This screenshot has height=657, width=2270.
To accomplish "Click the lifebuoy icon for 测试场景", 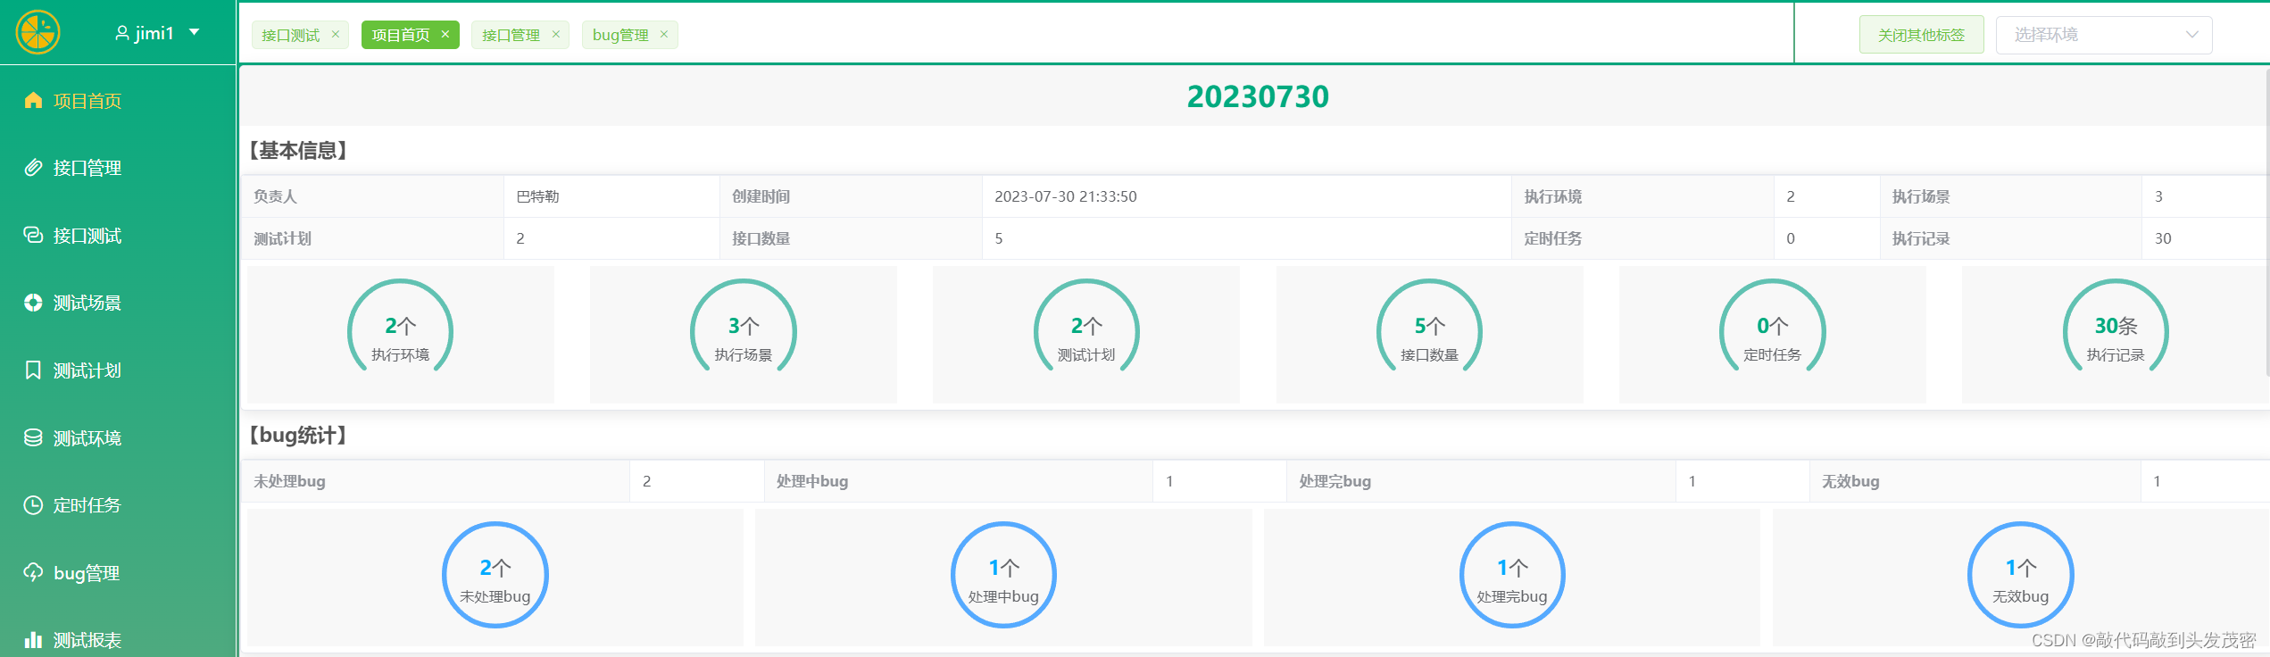I will [33, 303].
